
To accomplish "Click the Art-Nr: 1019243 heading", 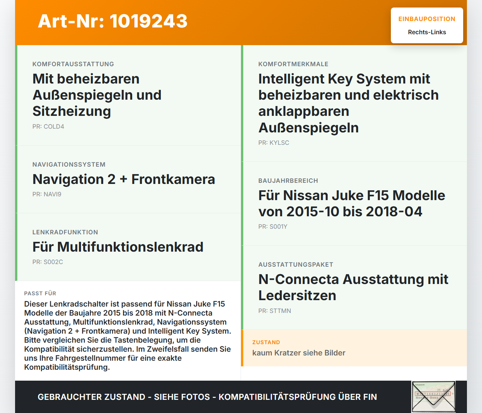I will click(x=113, y=21).
